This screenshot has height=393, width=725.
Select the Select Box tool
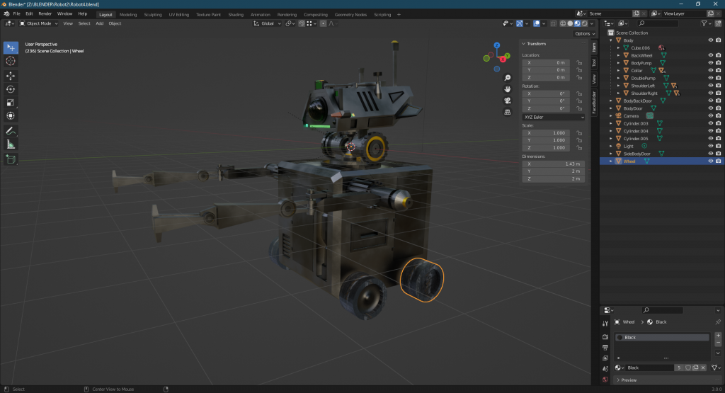click(x=11, y=47)
